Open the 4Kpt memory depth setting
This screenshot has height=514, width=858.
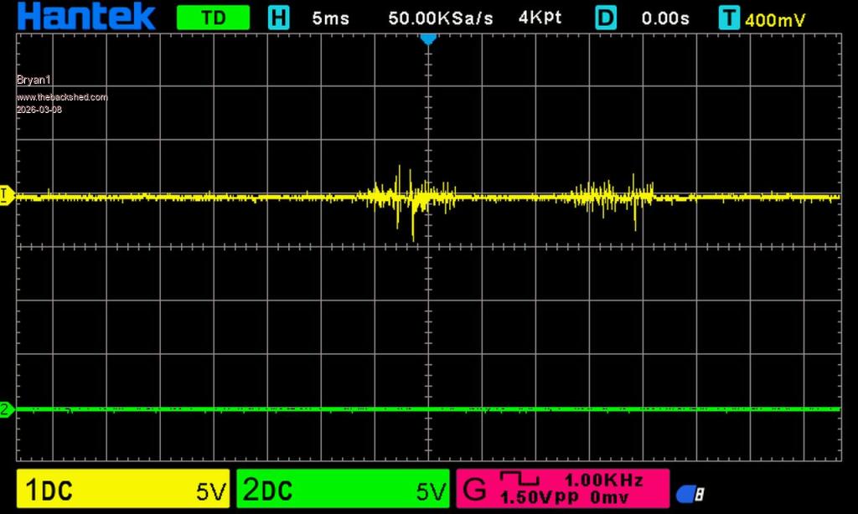(x=540, y=18)
